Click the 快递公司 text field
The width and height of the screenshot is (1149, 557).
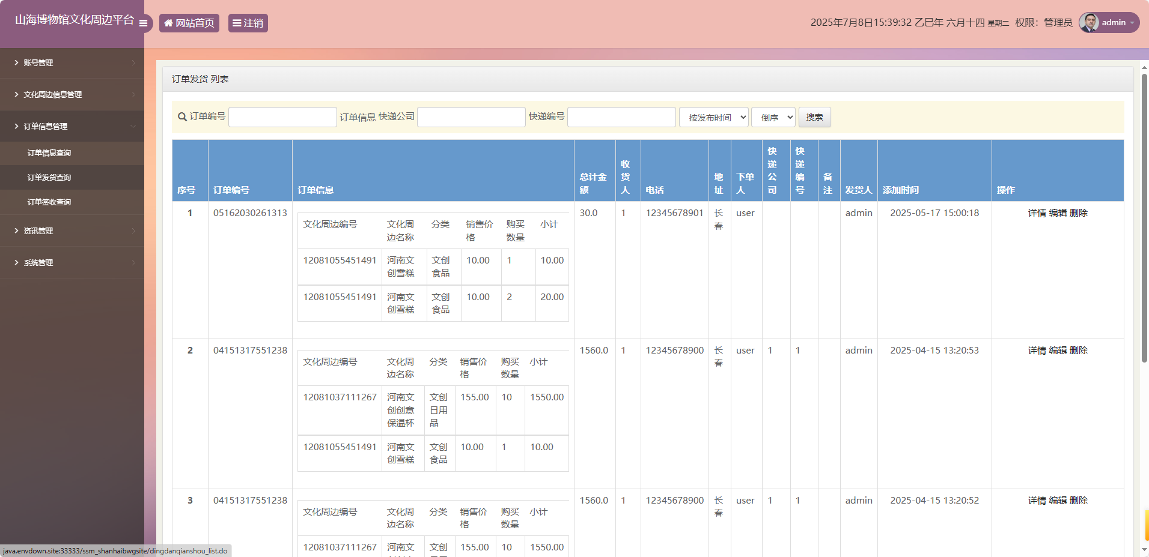[471, 117]
